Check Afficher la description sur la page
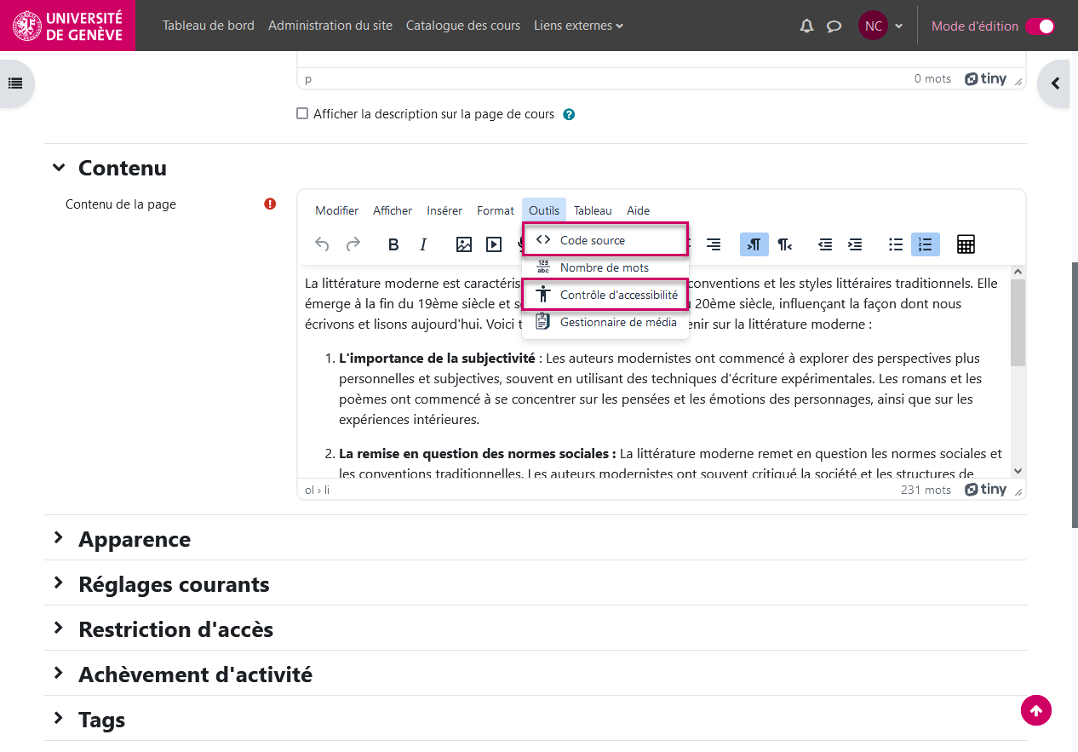The image size is (1078, 752). tap(302, 113)
